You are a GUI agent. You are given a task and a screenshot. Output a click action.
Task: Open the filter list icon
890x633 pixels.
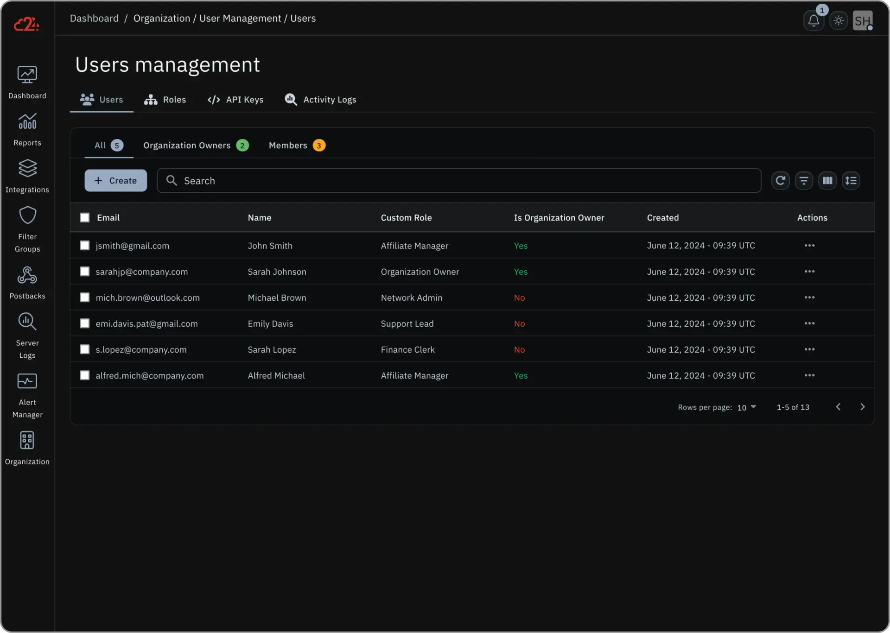coord(804,180)
